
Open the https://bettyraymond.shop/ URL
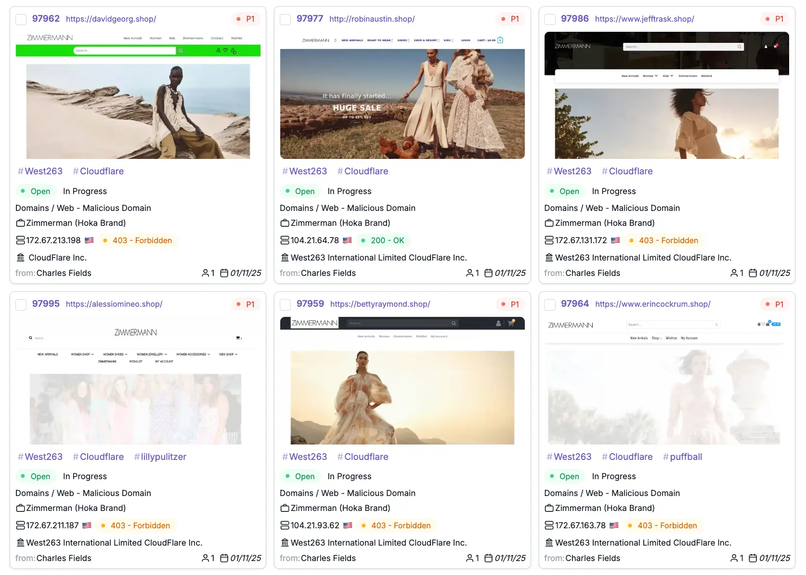[379, 304]
